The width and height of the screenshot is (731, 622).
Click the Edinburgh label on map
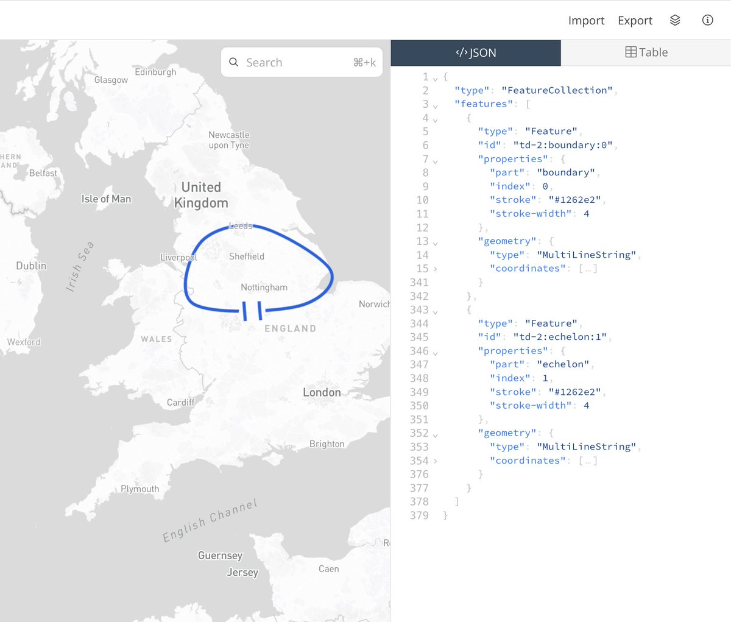[x=155, y=72]
